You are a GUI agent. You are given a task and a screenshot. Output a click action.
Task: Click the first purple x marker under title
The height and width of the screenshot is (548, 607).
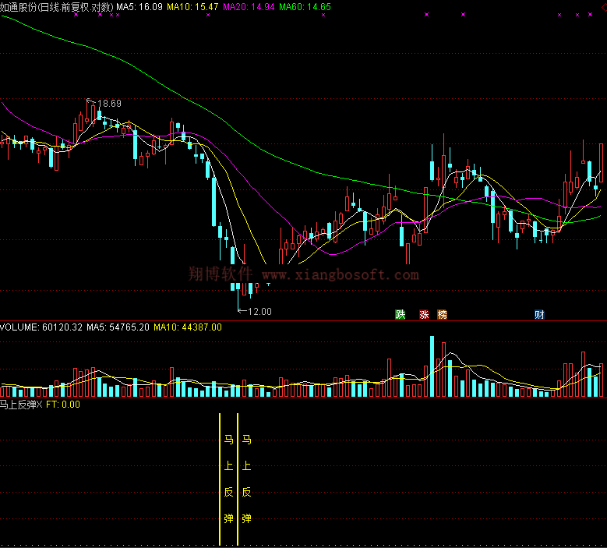76,15
